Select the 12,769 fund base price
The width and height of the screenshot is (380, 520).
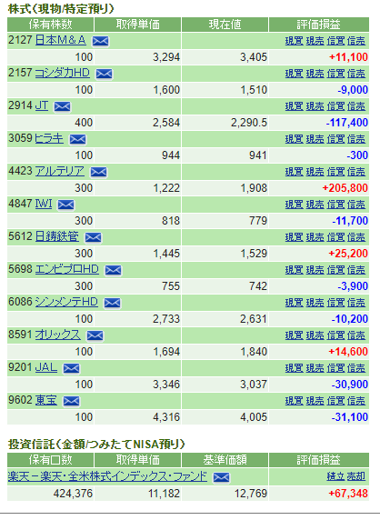click(x=251, y=494)
